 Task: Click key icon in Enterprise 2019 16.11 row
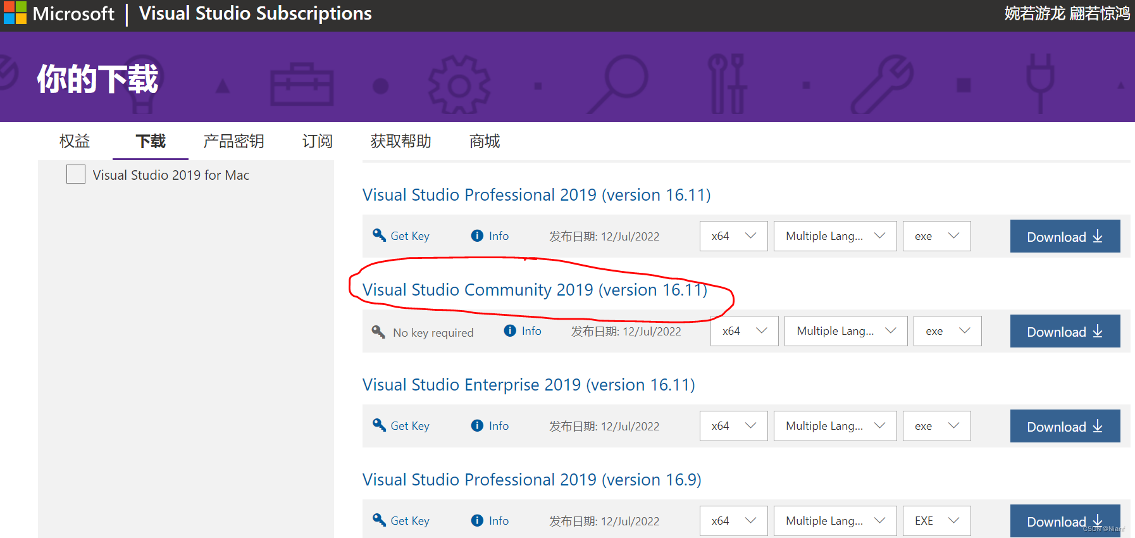click(379, 425)
